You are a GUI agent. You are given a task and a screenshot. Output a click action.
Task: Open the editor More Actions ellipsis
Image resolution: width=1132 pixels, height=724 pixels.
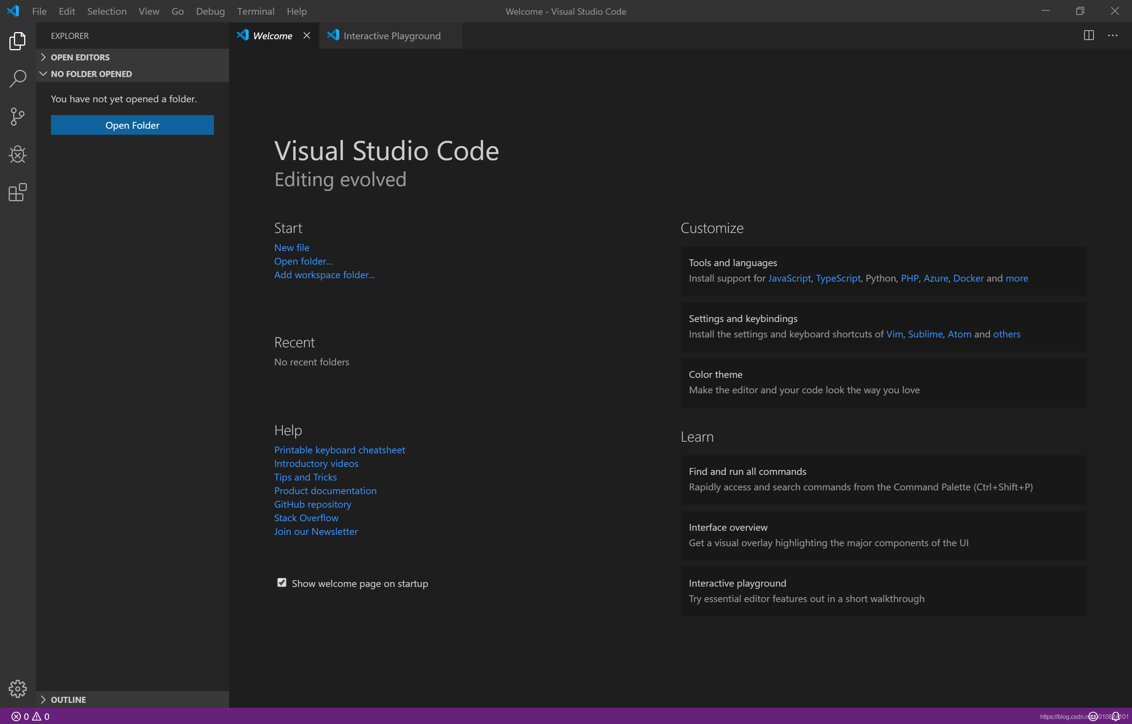tap(1112, 36)
